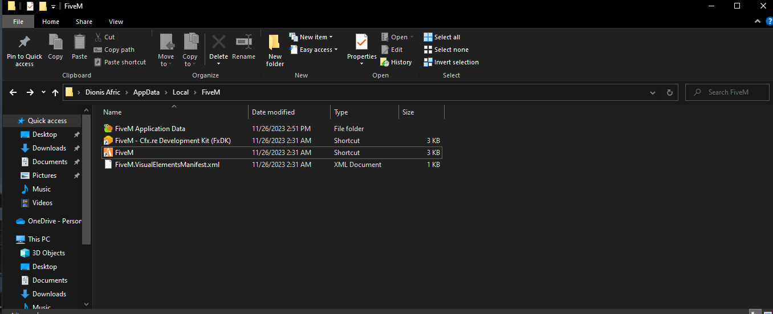The width and height of the screenshot is (773, 314).
Task: Click the Copy ribbon icon
Action: 55,42
